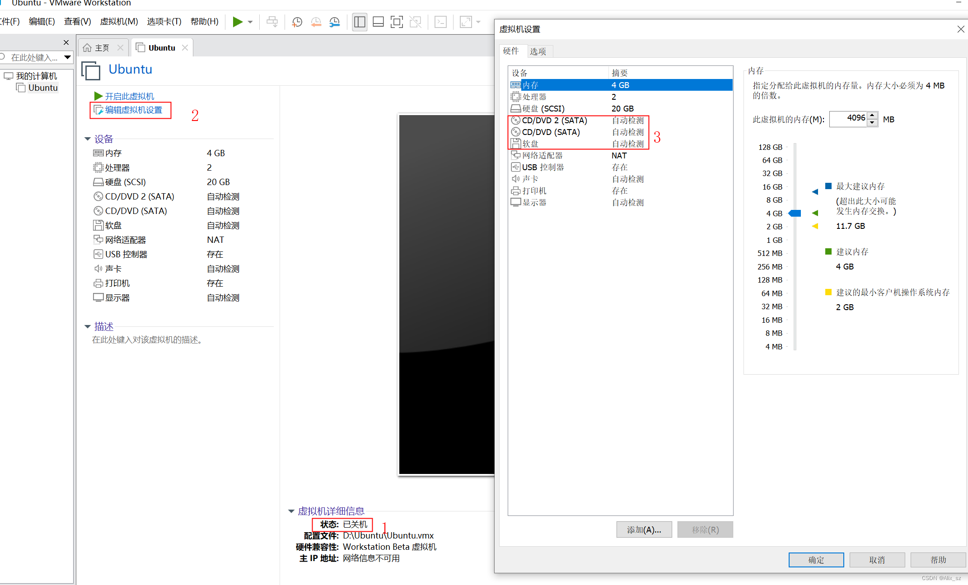The height and width of the screenshot is (585, 968).
Task: Open the 帮助(H) menu
Action: pyautogui.click(x=205, y=22)
